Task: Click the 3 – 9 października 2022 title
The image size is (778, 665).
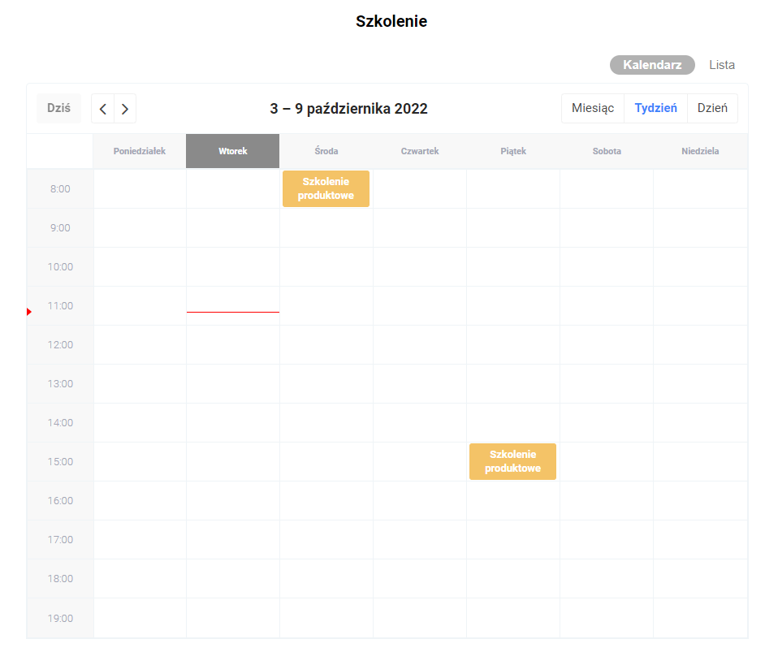Action: 348,109
